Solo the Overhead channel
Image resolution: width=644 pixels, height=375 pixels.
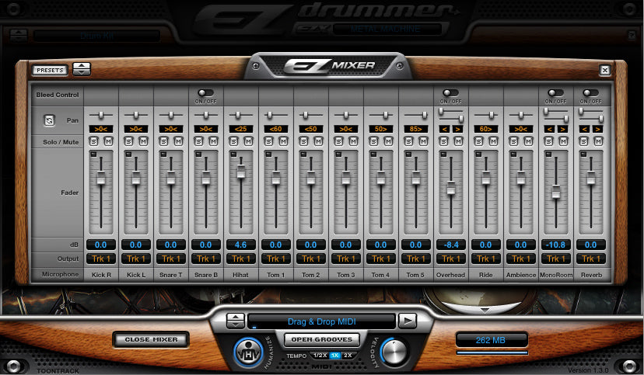point(444,141)
